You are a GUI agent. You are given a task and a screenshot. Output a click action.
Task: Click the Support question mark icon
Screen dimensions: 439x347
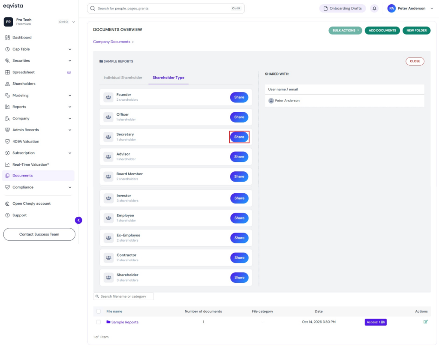7,215
